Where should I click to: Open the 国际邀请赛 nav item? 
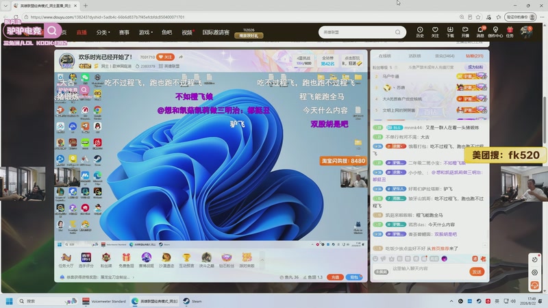point(216,32)
